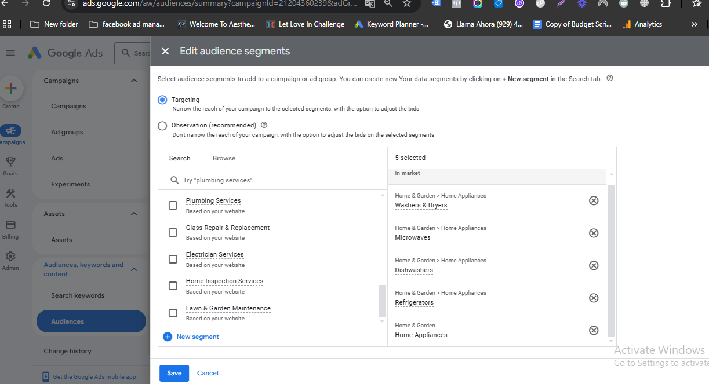This screenshot has height=384, width=709.
Task: Click the Google Ads logo
Action: [x=65, y=53]
